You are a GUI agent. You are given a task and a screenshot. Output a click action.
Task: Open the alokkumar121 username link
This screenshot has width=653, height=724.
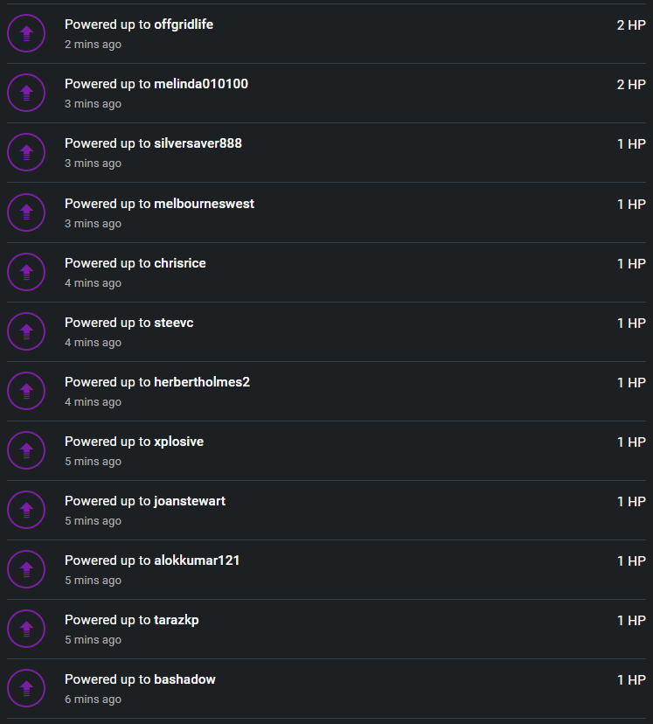[197, 560]
